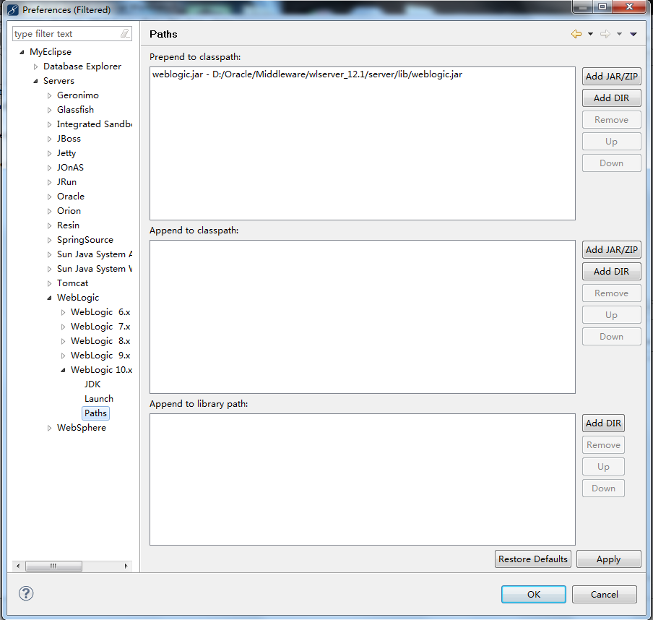
Task: Click Add JAR/ZIP for append classpath
Action: (611, 249)
